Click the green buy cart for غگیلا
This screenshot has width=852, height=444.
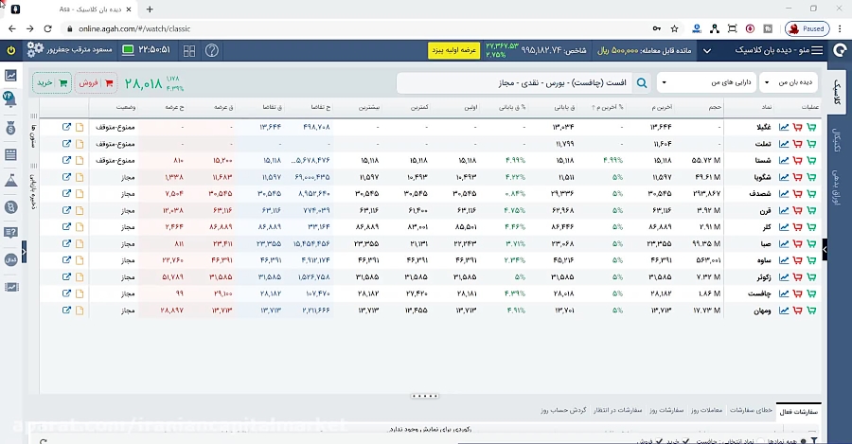[810, 127]
